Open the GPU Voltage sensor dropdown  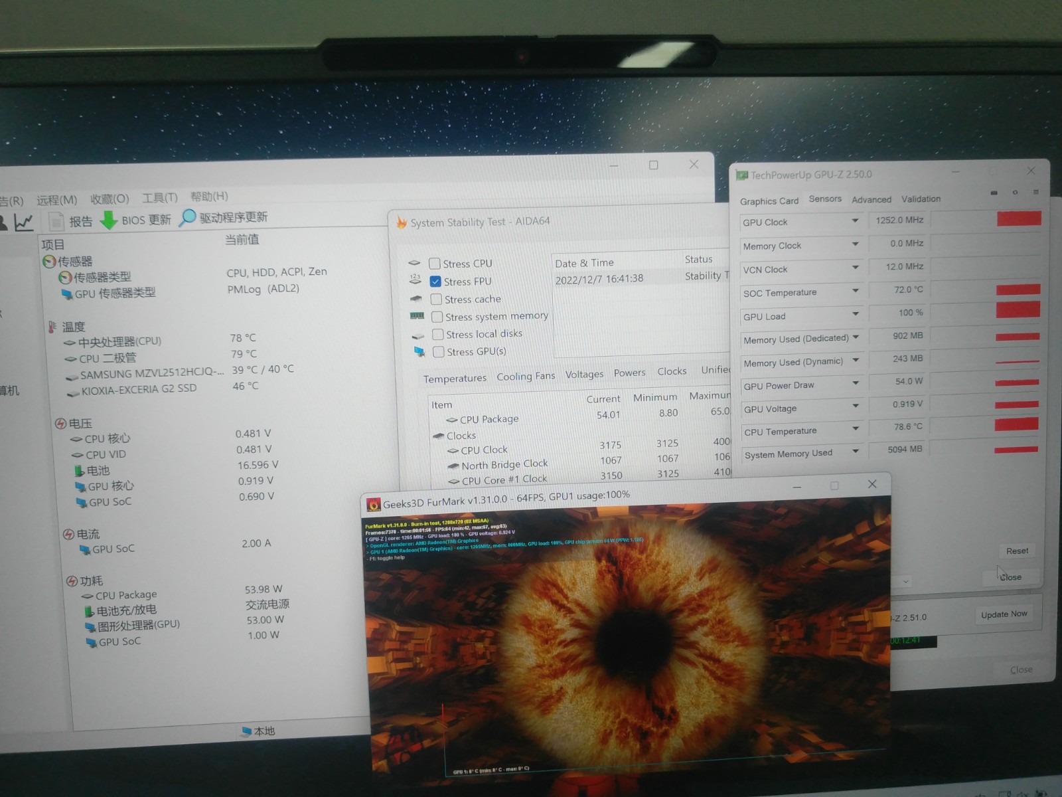(x=856, y=406)
